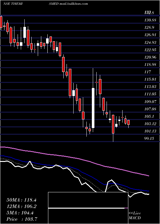This screenshot has height=224, width=160.
Task: Click the tallest white candlestick body
Action: coord(93,108)
